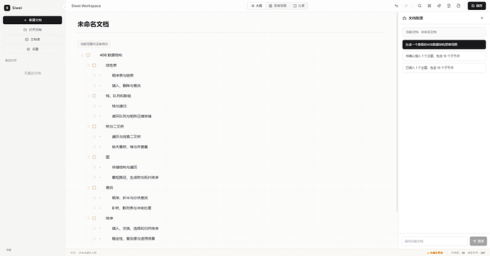Collapse the 查找 node circle
Image resolution: width=490 pixels, height=256 pixels.
point(94,188)
